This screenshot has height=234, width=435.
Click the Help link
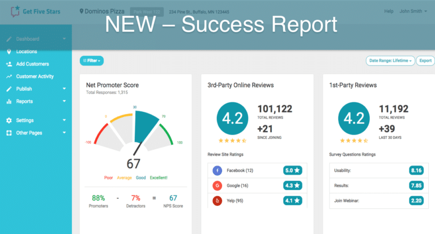[x=389, y=11]
